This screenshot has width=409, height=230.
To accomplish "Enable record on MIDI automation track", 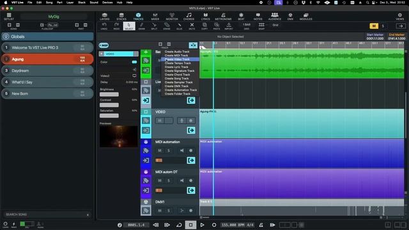I will (190, 151).
